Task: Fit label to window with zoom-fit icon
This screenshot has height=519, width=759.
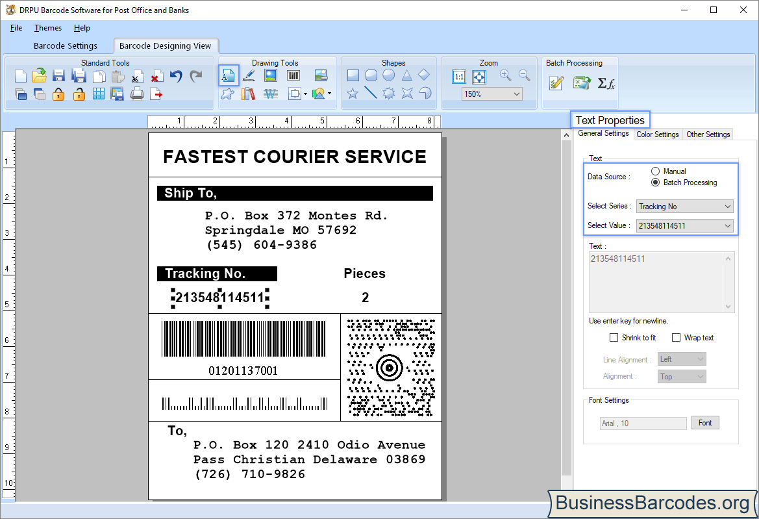Action: click(x=479, y=77)
